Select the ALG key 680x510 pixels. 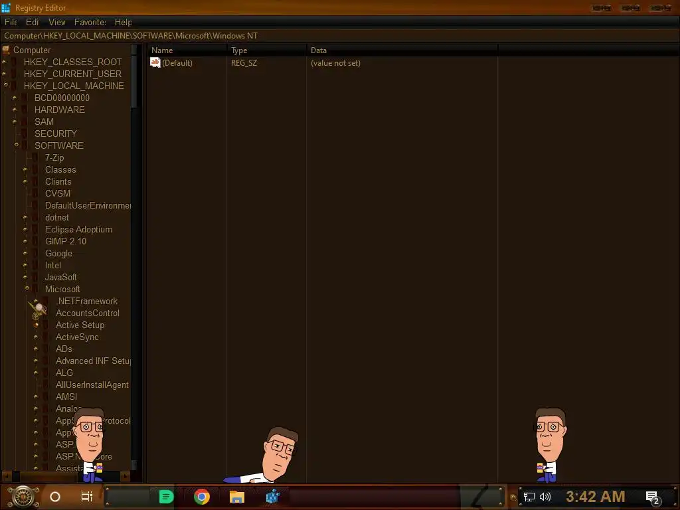click(64, 373)
